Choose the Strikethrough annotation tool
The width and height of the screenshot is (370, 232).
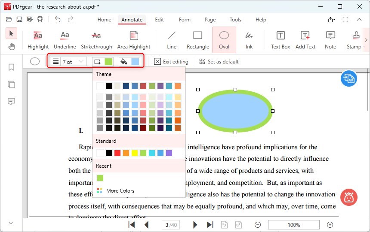coord(96,40)
